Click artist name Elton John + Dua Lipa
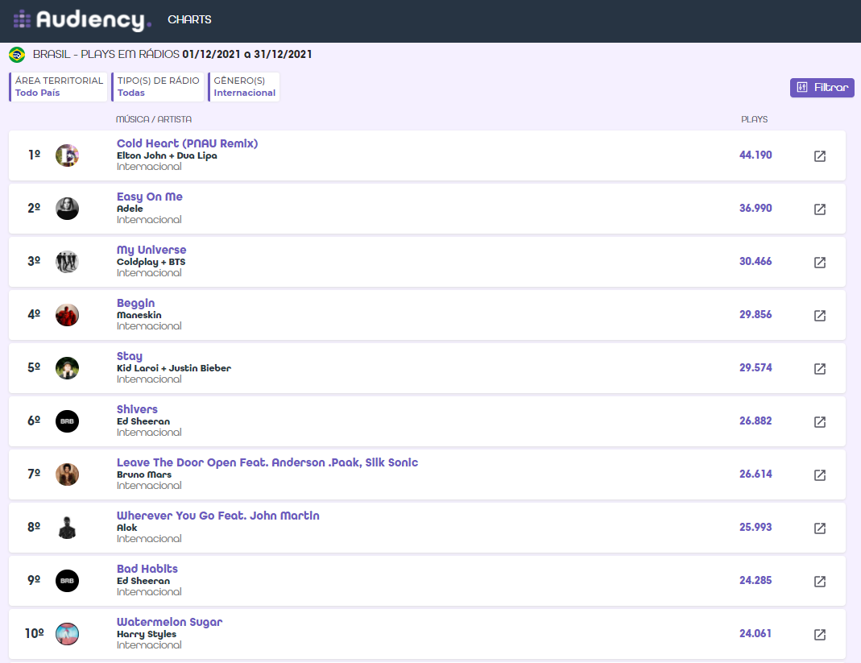The height and width of the screenshot is (663, 861). pos(167,155)
